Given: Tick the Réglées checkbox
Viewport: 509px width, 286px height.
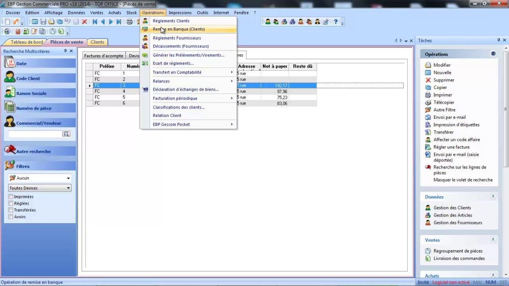Looking at the screenshot, I should point(11,203).
